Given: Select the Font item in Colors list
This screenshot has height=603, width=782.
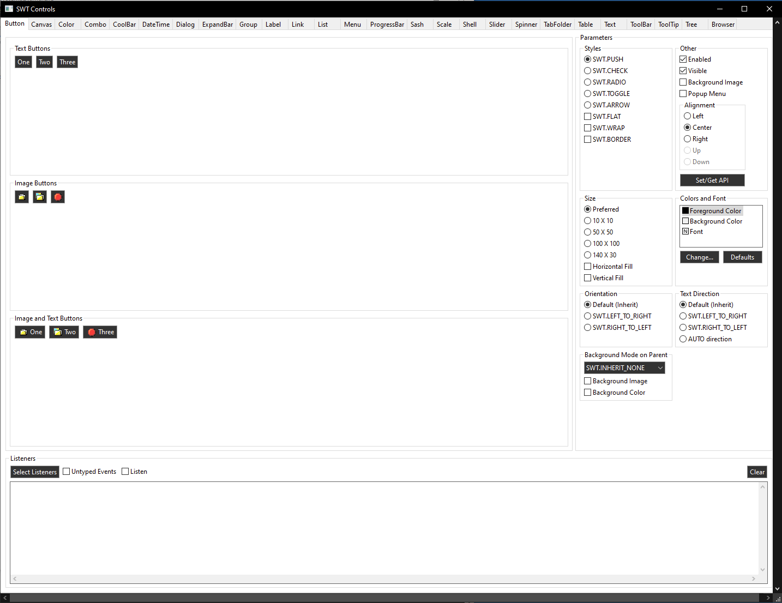Looking at the screenshot, I should (x=693, y=232).
